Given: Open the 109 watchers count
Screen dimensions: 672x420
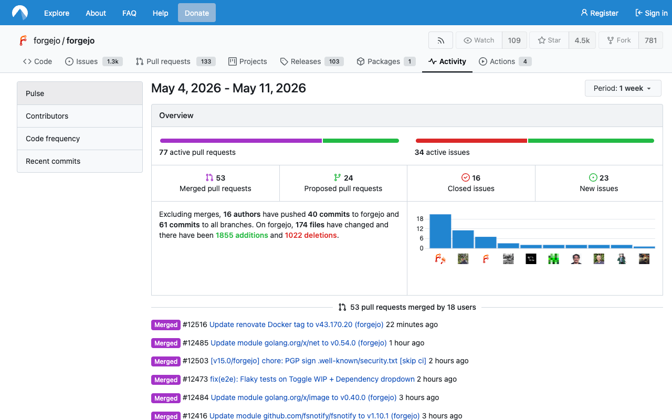Looking at the screenshot, I should click(x=514, y=40).
